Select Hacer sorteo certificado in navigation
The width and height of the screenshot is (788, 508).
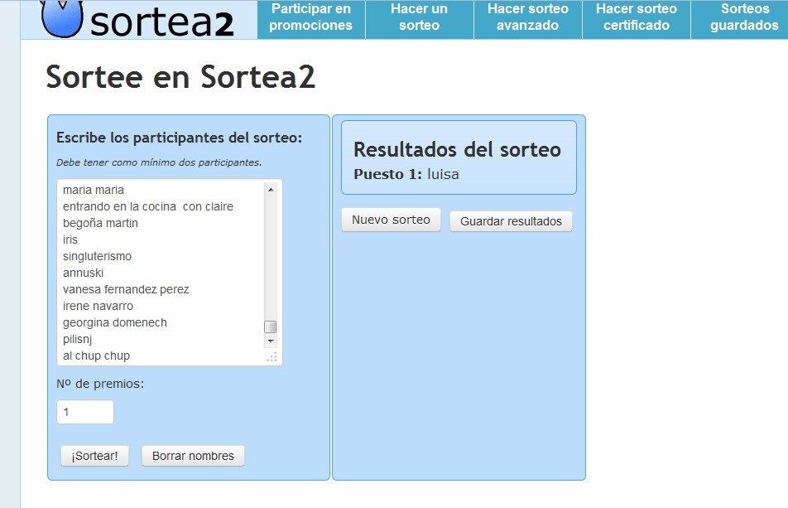tap(636, 17)
